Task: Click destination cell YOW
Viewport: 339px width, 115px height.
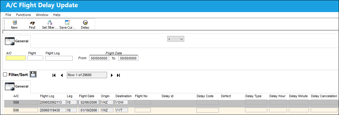Action: (x=122, y=102)
